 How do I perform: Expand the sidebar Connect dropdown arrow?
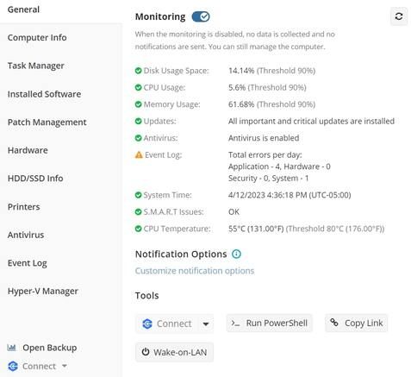[x=65, y=366]
